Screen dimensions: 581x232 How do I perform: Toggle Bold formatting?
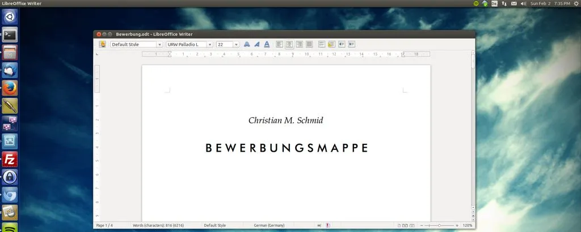[247, 44]
